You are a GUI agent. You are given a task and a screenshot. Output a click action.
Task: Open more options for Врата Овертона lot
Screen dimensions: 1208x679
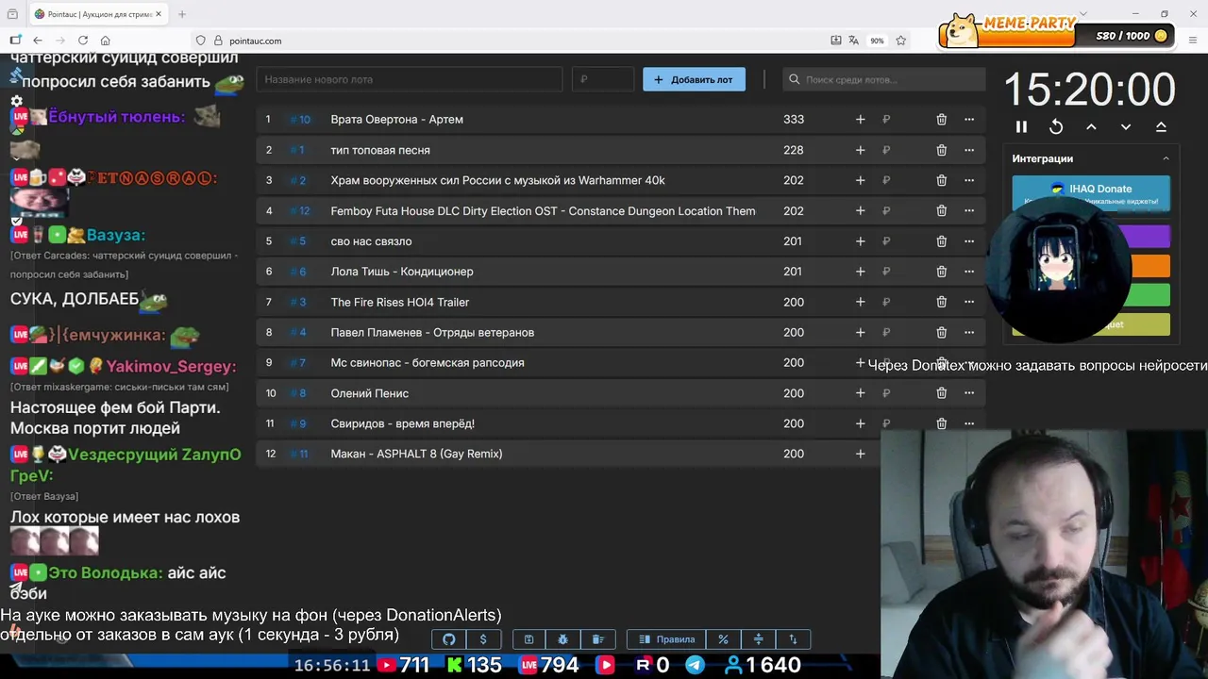(969, 120)
